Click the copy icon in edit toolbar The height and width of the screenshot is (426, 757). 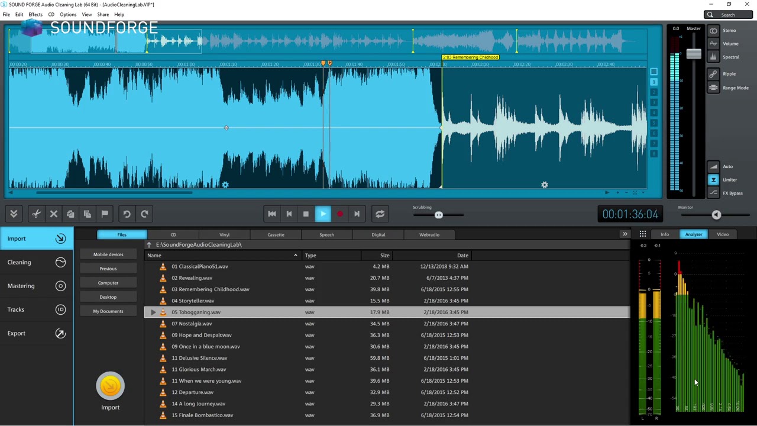pyautogui.click(x=70, y=214)
